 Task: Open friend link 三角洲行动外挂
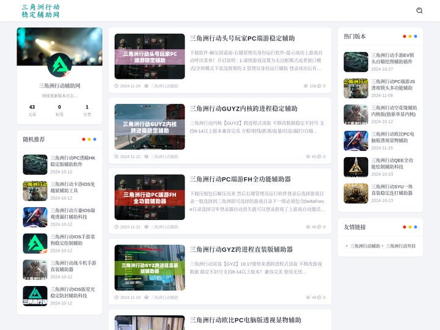[401, 246]
